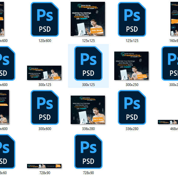Viewport: 178px width, 178px height.
Task: Open the 125x125 banner image thumbnail
Action: point(88,19)
